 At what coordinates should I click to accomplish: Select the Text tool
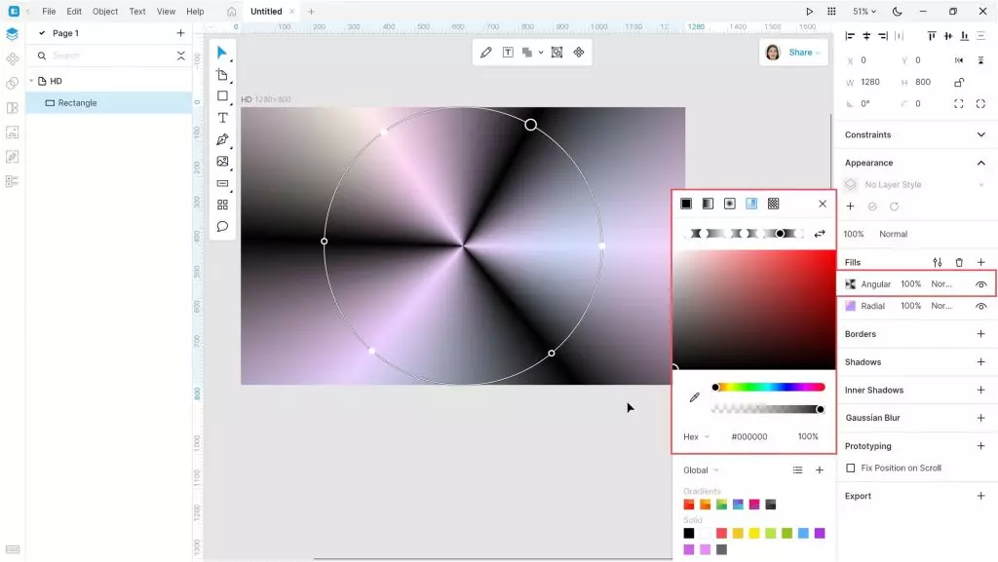tap(222, 118)
